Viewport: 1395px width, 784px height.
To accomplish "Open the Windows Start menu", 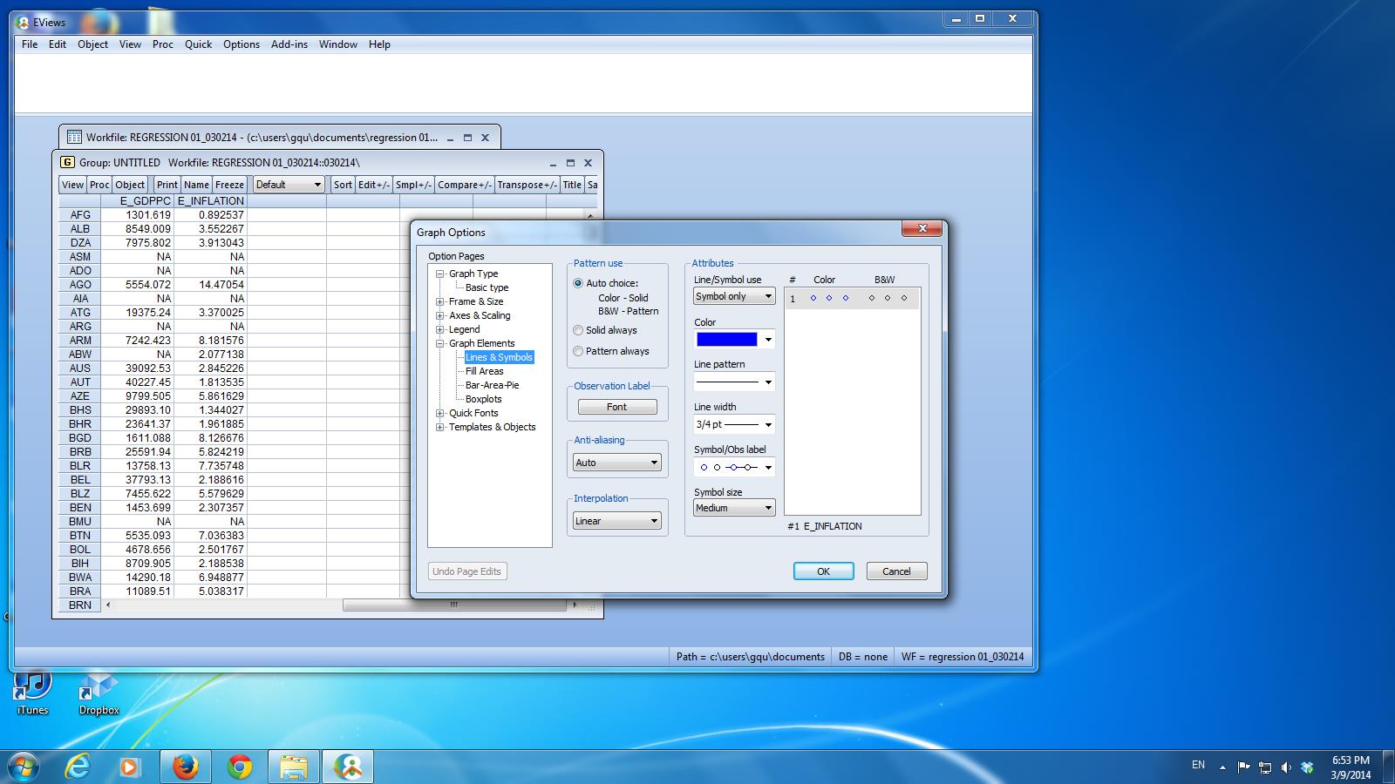I will (23, 767).
